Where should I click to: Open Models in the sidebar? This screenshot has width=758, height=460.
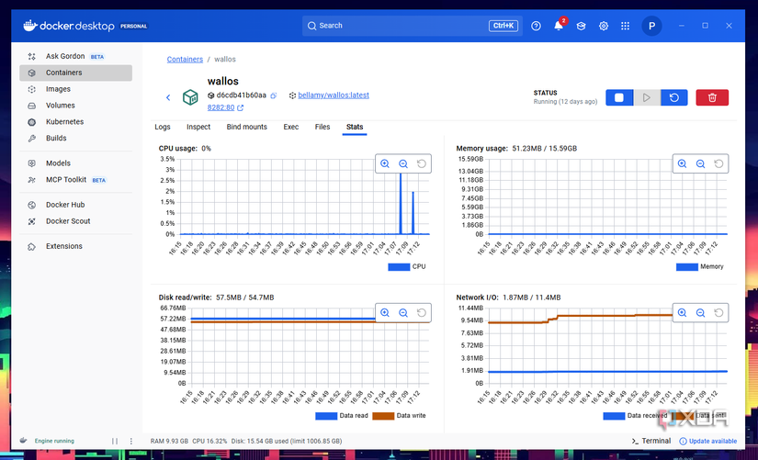76,163
